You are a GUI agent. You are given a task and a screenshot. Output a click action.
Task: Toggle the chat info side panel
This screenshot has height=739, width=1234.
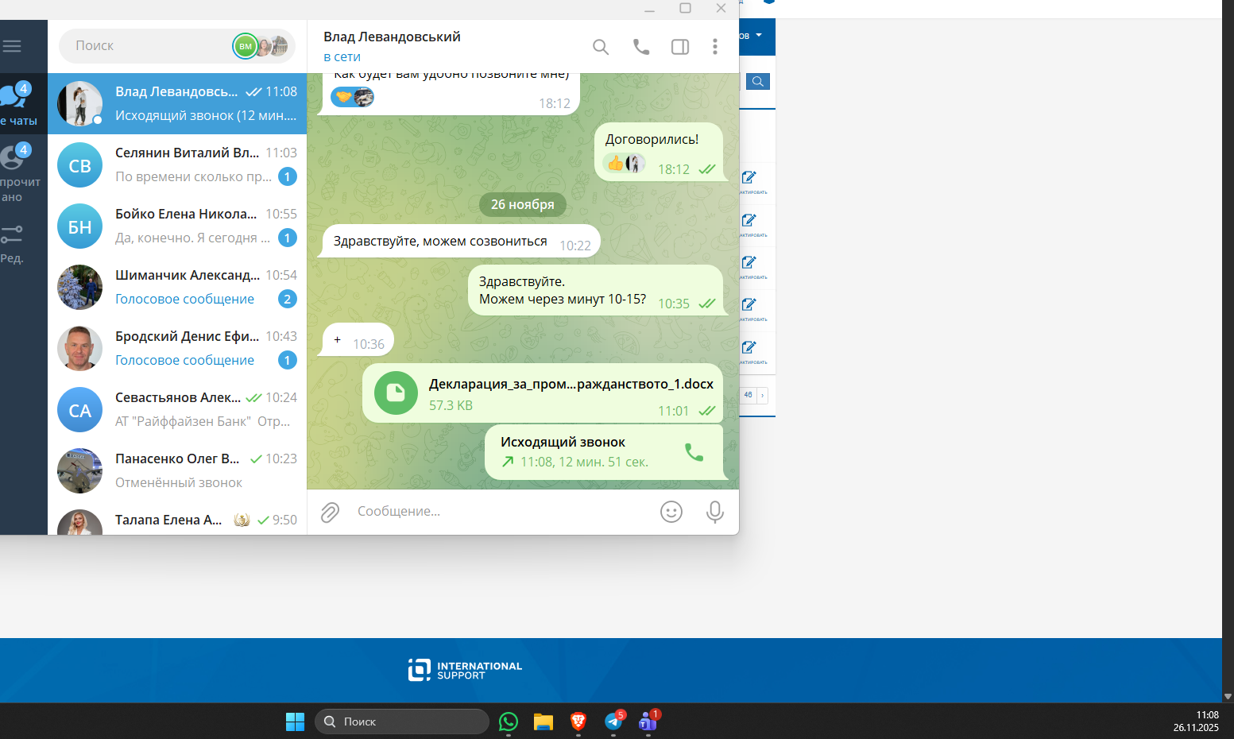tap(680, 47)
